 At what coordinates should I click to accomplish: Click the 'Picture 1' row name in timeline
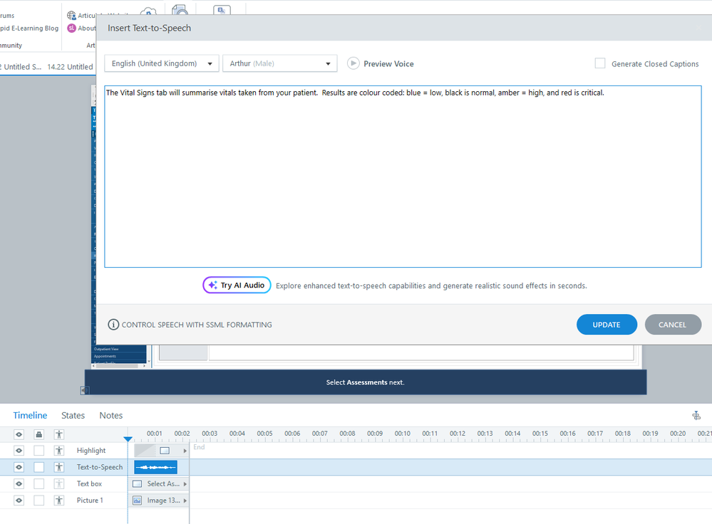click(90, 501)
